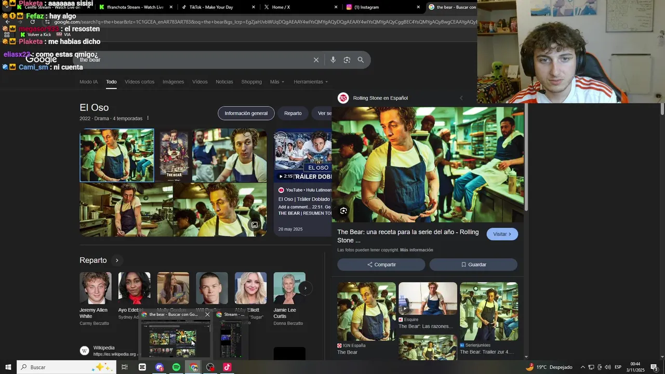Open the YouTube El Oso trailer video
This screenshot has height=374, width=665.
click(303, 182)
